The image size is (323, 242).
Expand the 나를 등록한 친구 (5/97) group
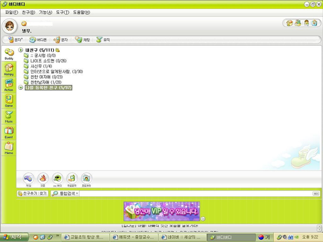(21, 87)
